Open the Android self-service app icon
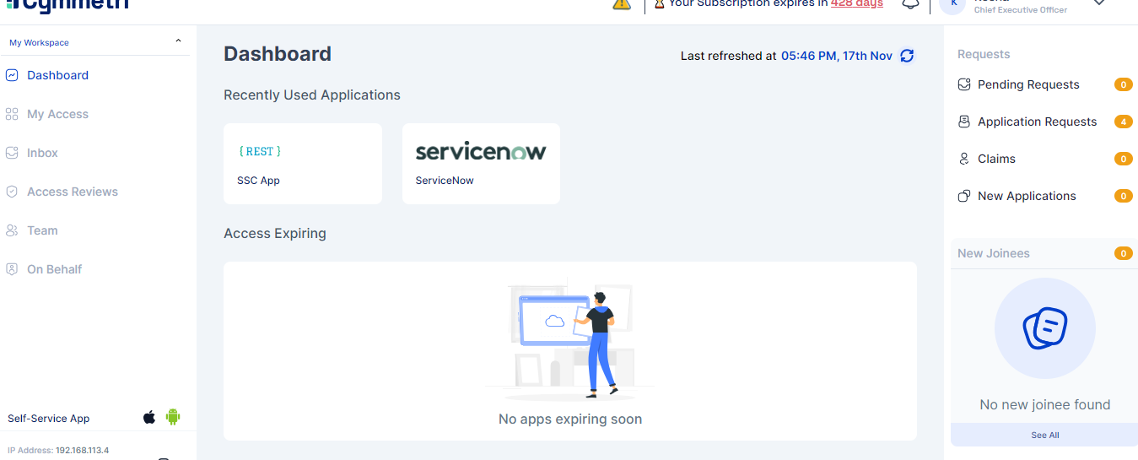The width and height of the screenshot is (1138, 460). [173, 417]
